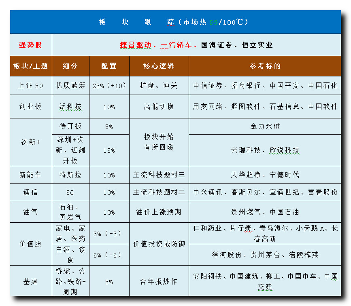The image size is (351, 306).
Task: Select the 细分 column header
Action: [x=70, y=66]
